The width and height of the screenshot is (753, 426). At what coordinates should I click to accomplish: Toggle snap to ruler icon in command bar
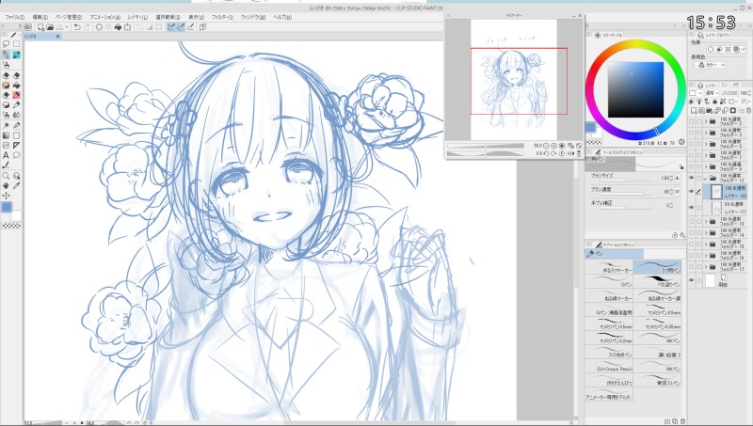[171, 27]
